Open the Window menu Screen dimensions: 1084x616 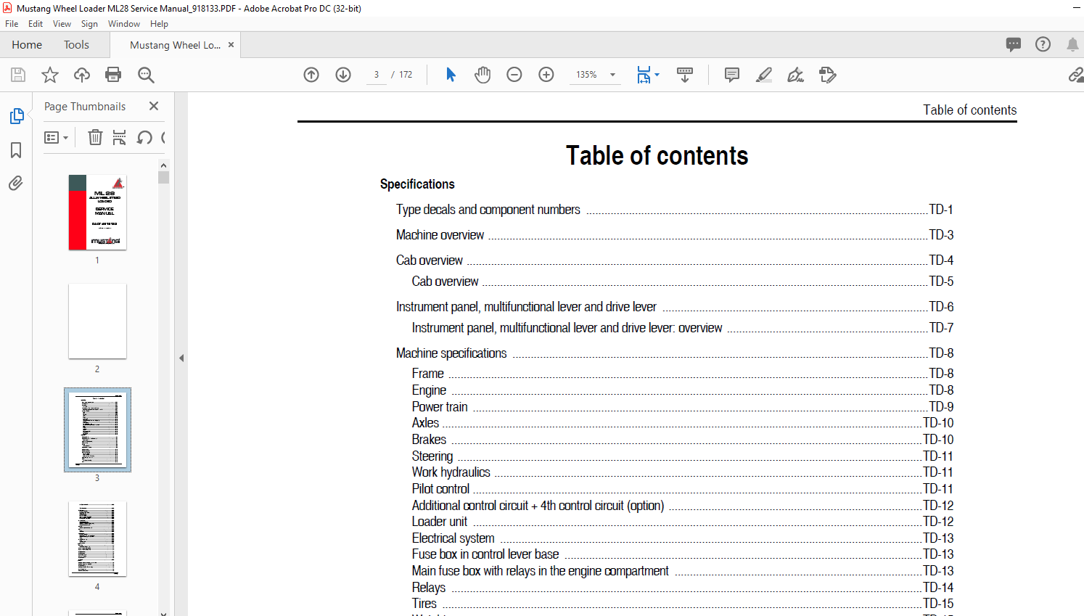tap(124, 24)
